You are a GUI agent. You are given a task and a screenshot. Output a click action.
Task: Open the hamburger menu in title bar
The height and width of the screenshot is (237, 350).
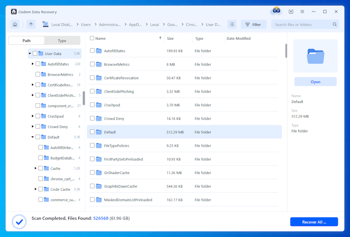(x=302, y=12)
